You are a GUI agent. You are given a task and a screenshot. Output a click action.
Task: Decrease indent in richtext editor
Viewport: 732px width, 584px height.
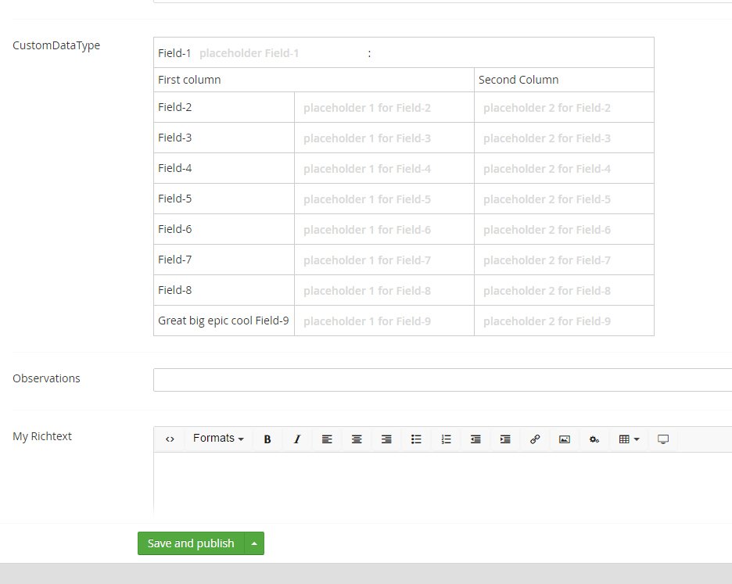point(475,439)
